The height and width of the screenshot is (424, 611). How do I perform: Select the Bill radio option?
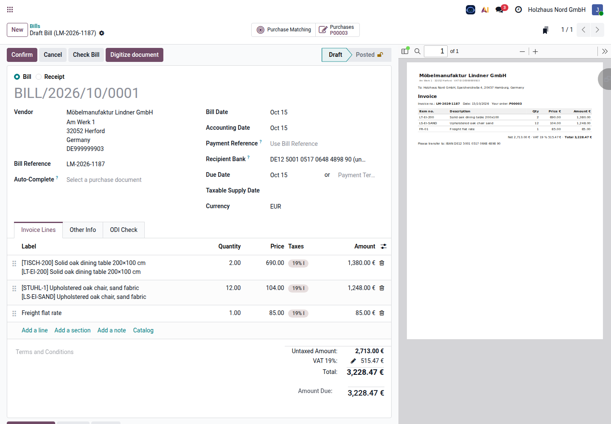point(17,77)
